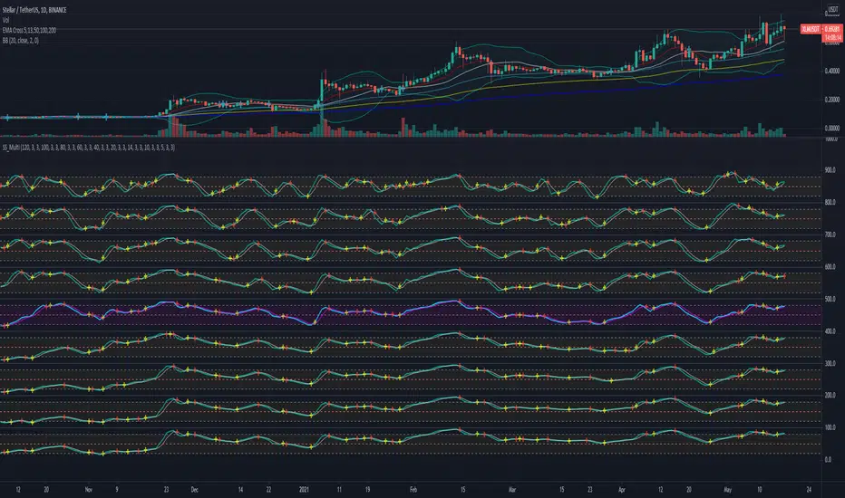Screen dimensions: 845x498
Task: Click the 500.0 level on indicator scale
Action: pyautogui.click(x=830, y=299)
